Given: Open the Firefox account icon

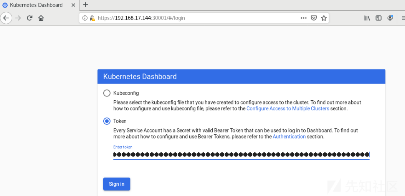Looking at the screenshot, I should click(x=390, y=18).
